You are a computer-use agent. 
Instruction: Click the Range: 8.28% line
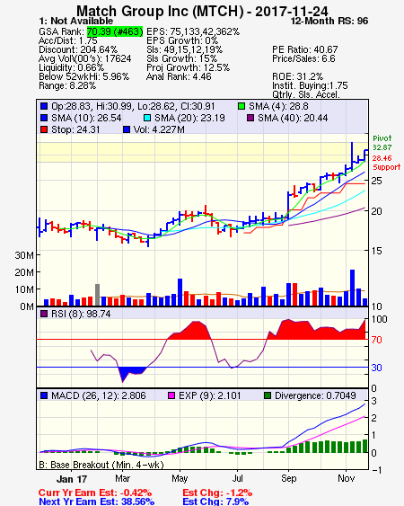tap(67, 86)
